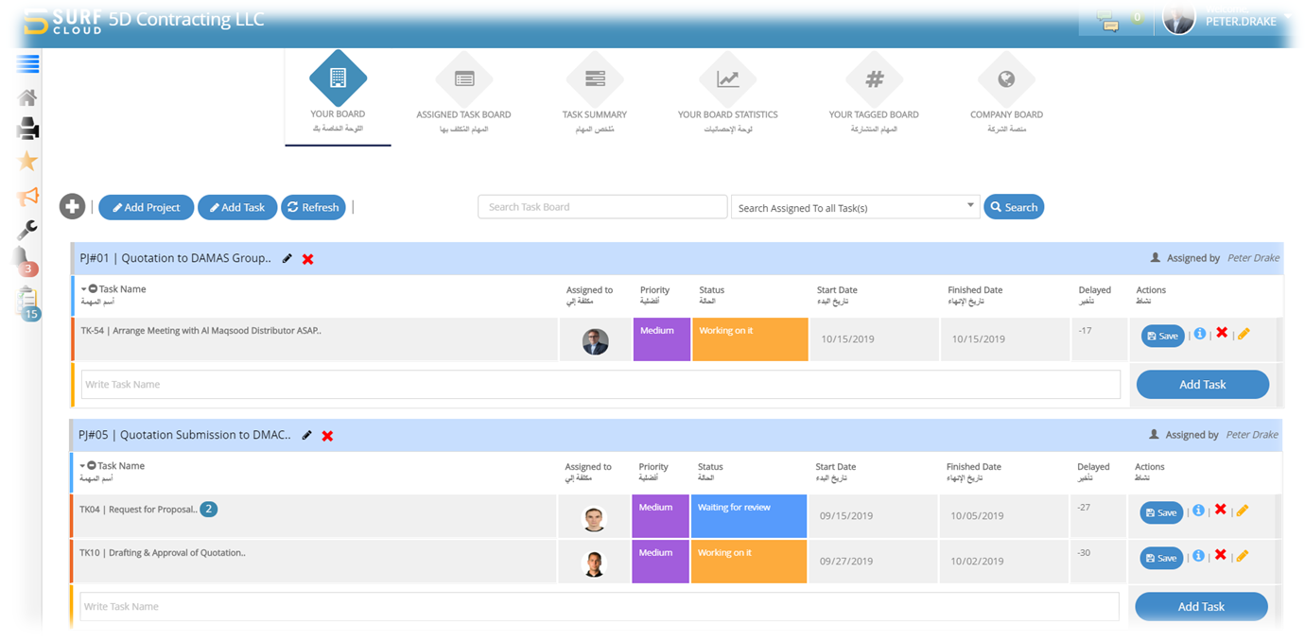The height and width of the screenshot is (641, 1305).
Task: Open the wrench settings icon
Action: coord(27,230)
